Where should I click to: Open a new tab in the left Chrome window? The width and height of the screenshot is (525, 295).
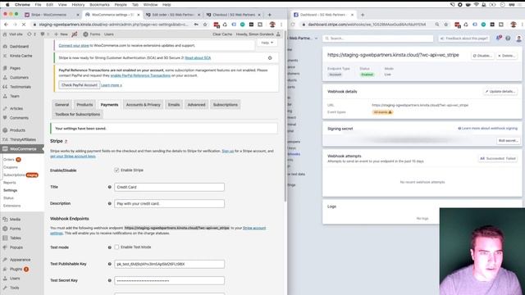pos(270,15)
